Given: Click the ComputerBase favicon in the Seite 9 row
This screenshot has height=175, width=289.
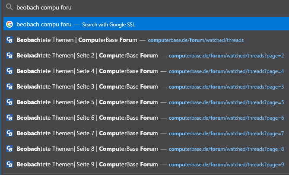Looking at the screenshot, I should coord(10,164).
